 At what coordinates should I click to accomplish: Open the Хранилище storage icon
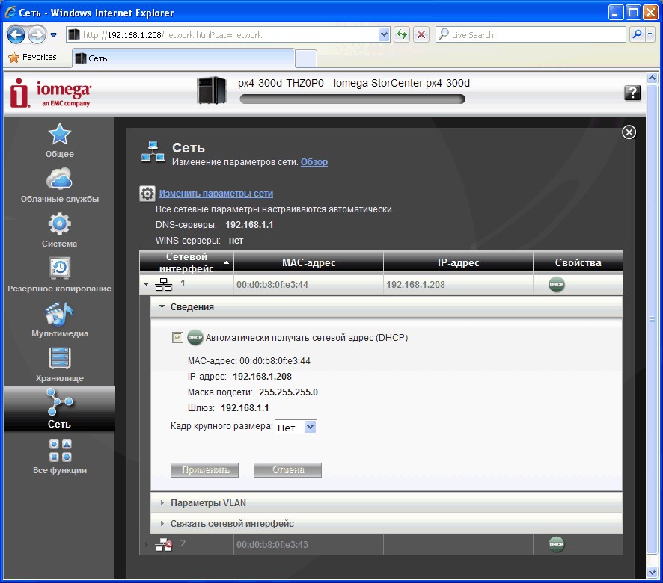point(59,359)
